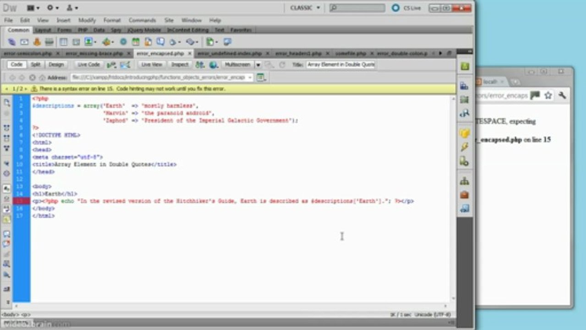Open the Help menu
The image size is (586, 330).
pos(215,20)
